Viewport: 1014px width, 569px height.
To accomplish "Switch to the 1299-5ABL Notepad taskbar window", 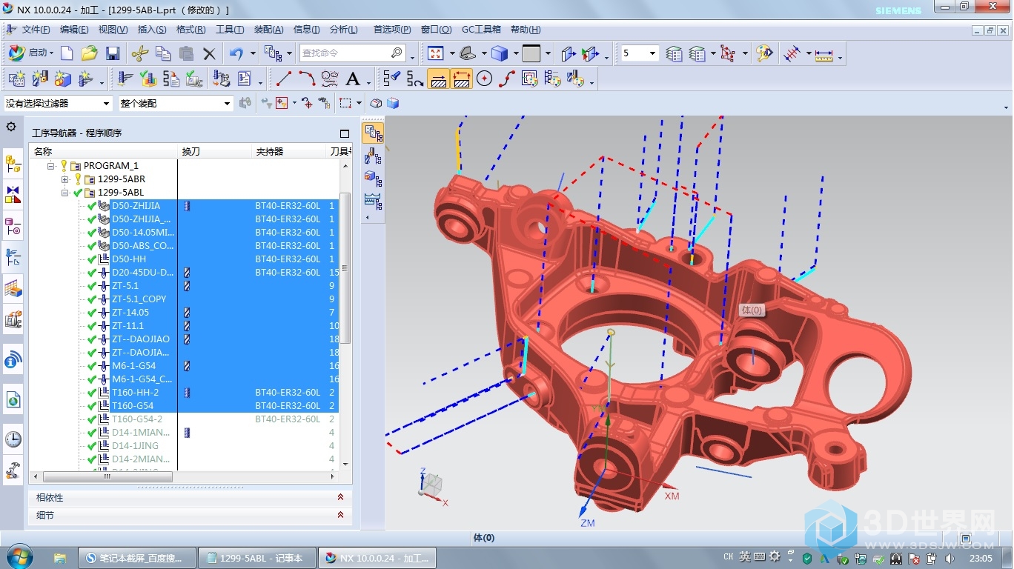I will [257, 558].
